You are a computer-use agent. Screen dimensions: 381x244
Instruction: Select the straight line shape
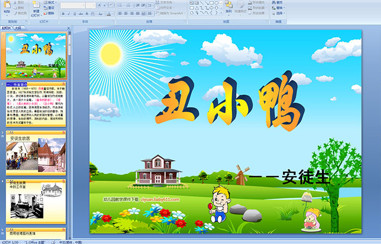(x=202, y=3)
